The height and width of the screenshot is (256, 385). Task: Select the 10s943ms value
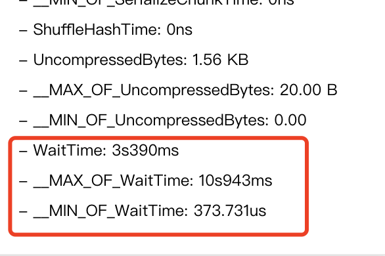pyautogui.click(x=235, y=181)
